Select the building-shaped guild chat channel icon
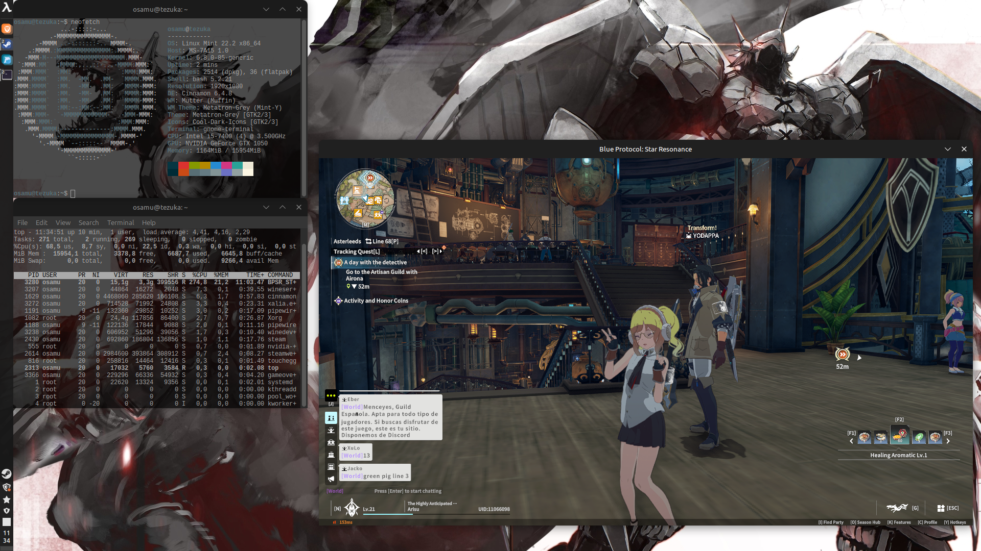 click(331, 467)
